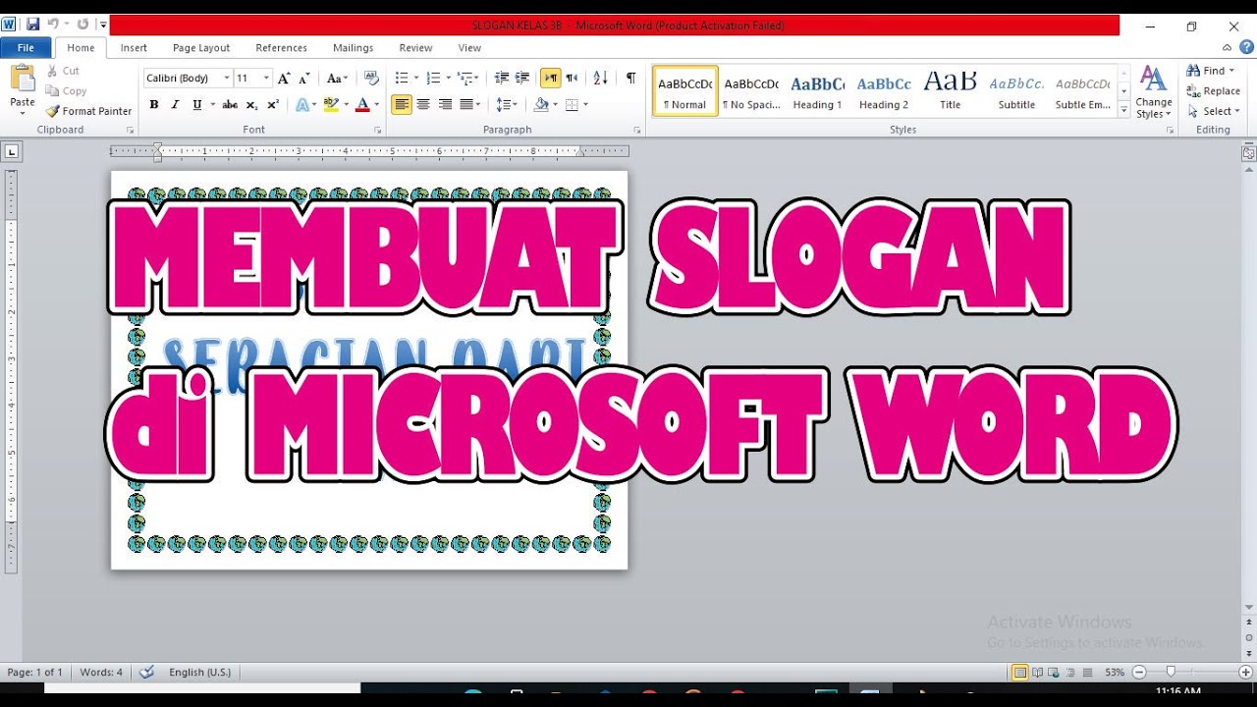This screenshot has height=707, width=1257.
Task: Click the Grow Font icon
Action: pyautogui.click(x=284, y=79)
